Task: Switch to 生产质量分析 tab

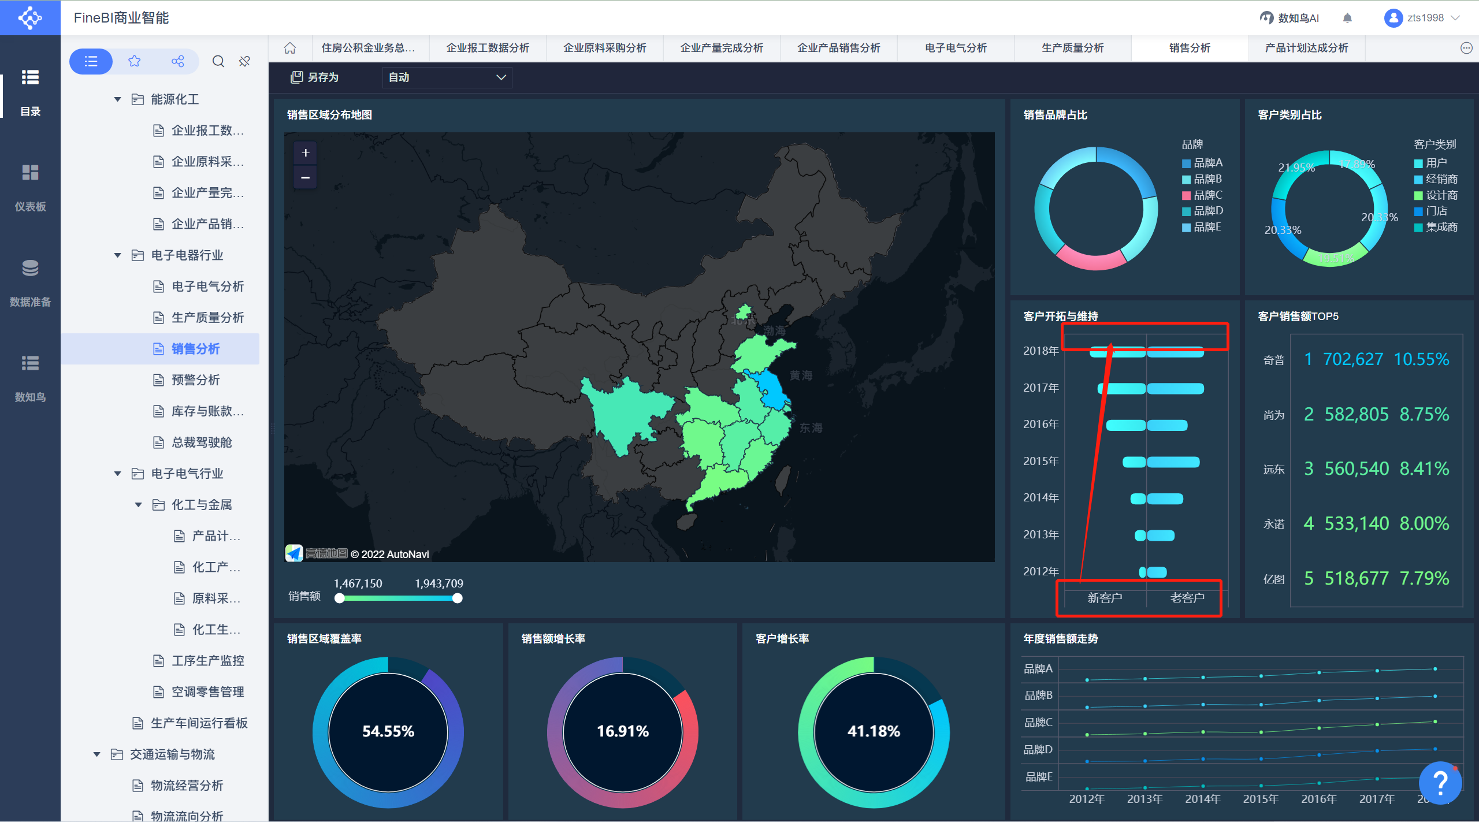Action: point(1072,48)
